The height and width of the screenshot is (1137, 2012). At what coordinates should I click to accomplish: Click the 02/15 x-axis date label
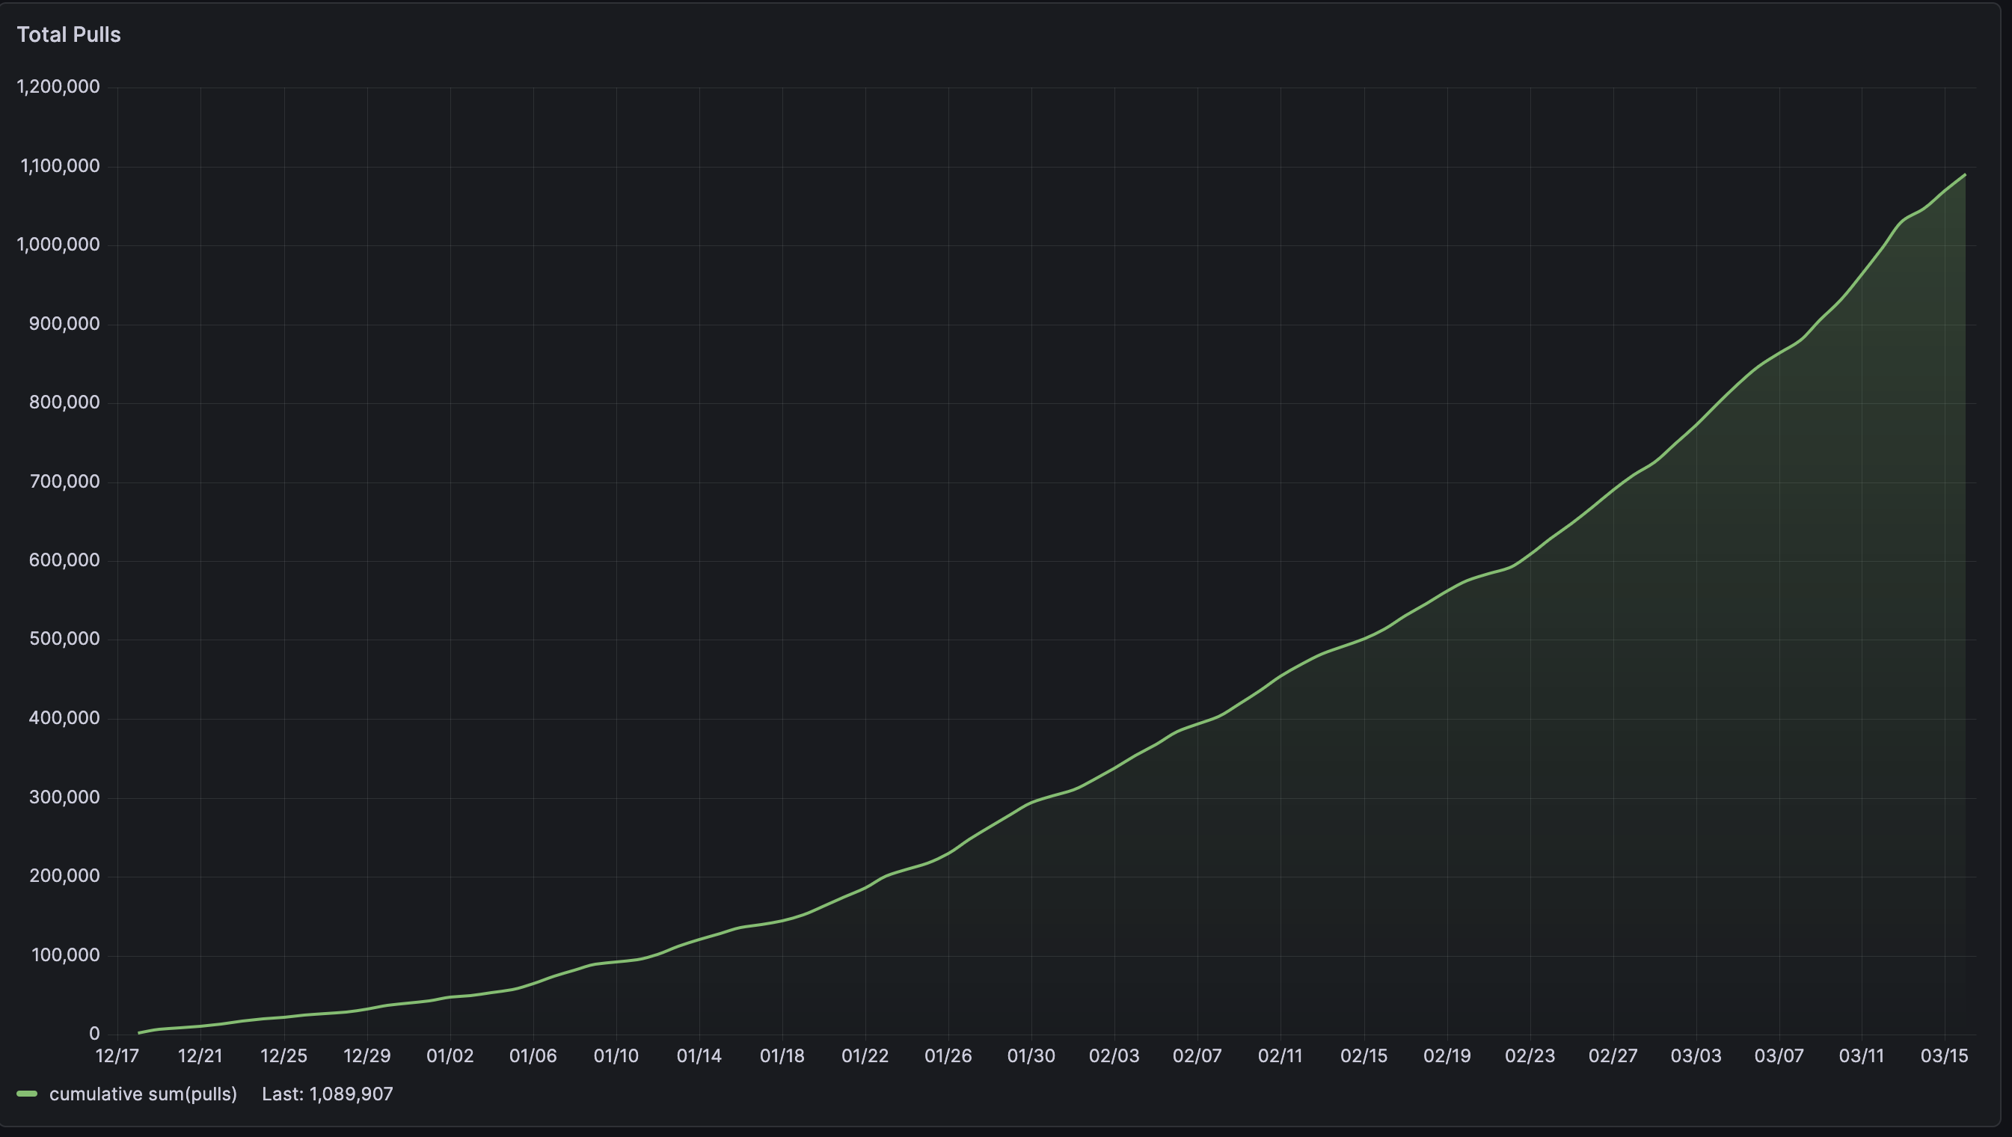point(1364,1055)
